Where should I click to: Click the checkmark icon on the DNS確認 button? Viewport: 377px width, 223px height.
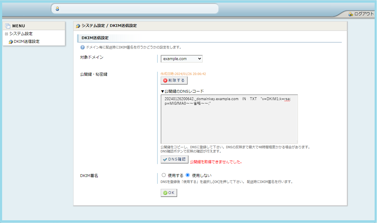[x=165, y=159]
